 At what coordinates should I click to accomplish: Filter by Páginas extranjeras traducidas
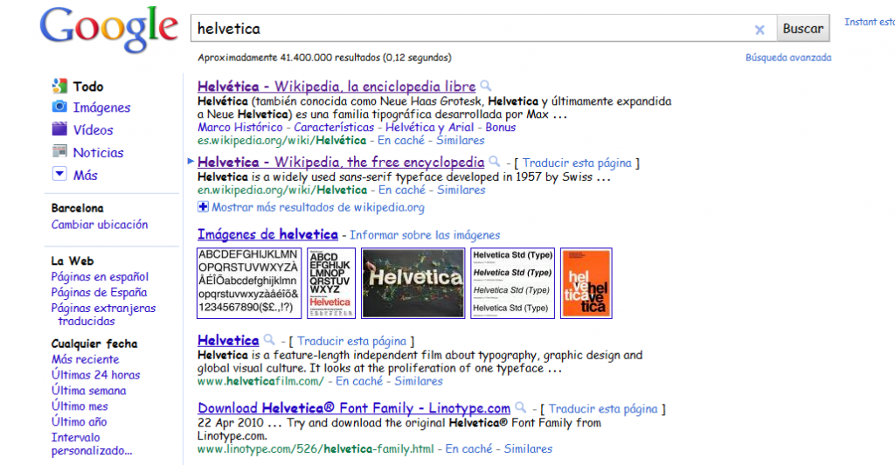(x=103, y=315)
